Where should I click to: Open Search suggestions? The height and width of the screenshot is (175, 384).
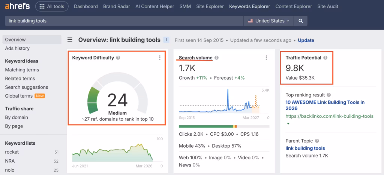pyautogui.click(x=27, y=87)
